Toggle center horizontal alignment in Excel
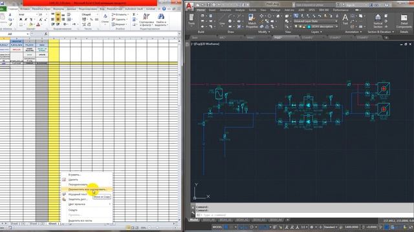Screen dimensions: 414x232 tap(58, 19)
